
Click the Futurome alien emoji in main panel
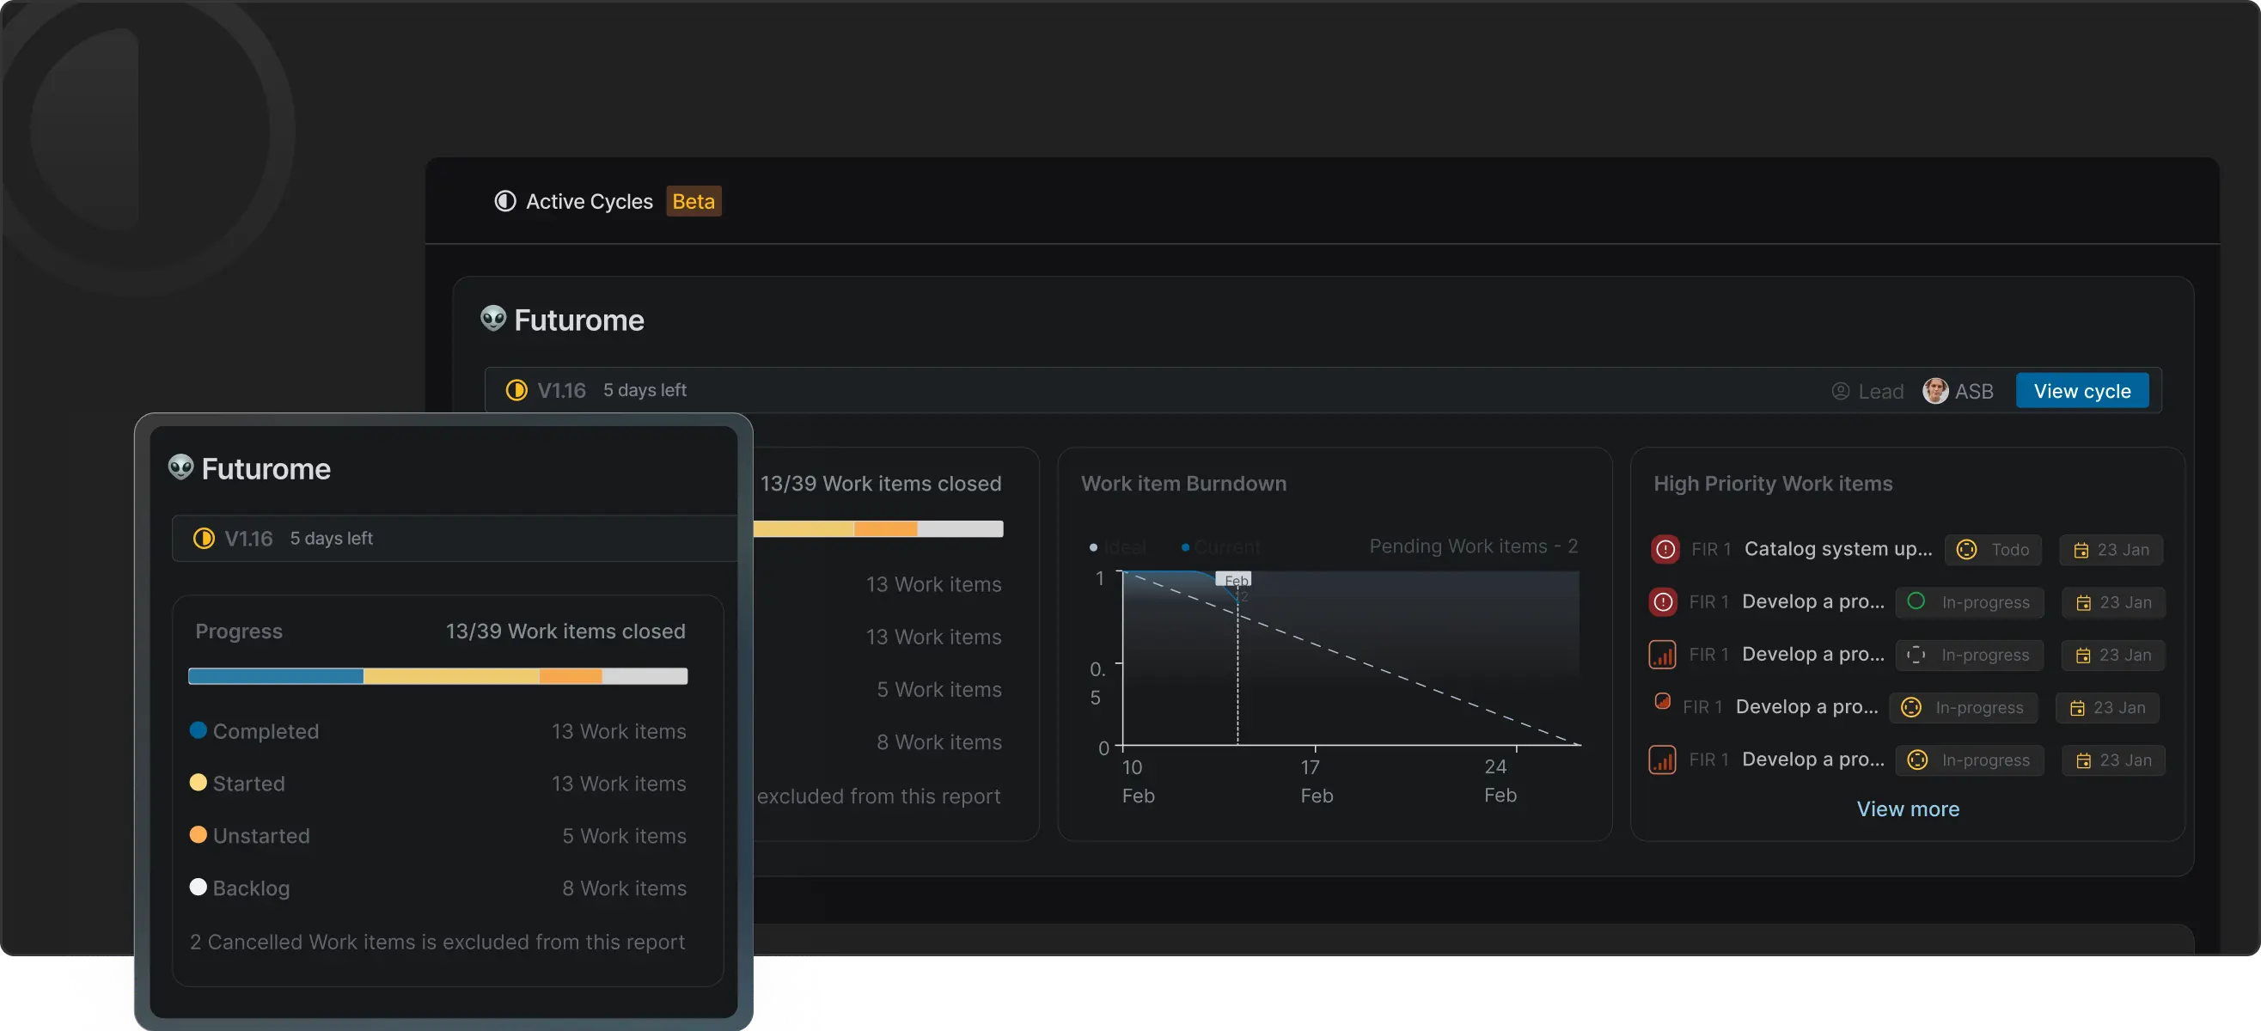[493, 319]
